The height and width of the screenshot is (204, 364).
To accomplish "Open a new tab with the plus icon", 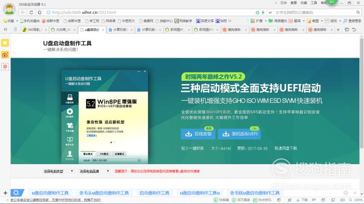I will tap(338, 30).
